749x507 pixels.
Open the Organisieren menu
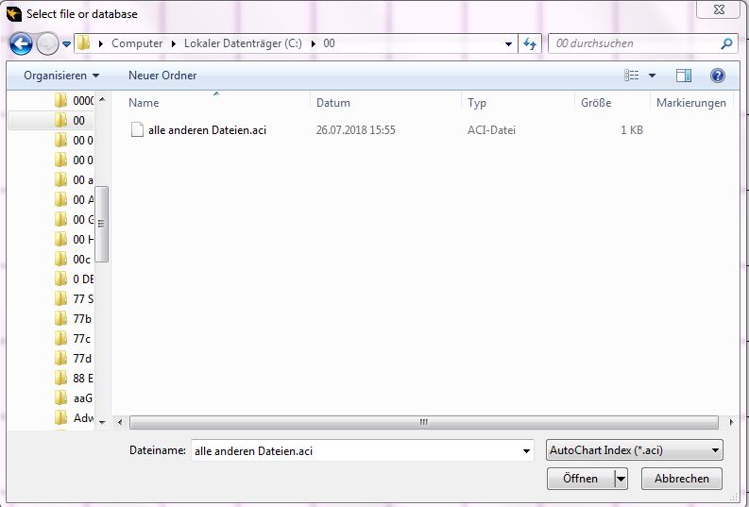pyautogui.click(x=61, y=75)
